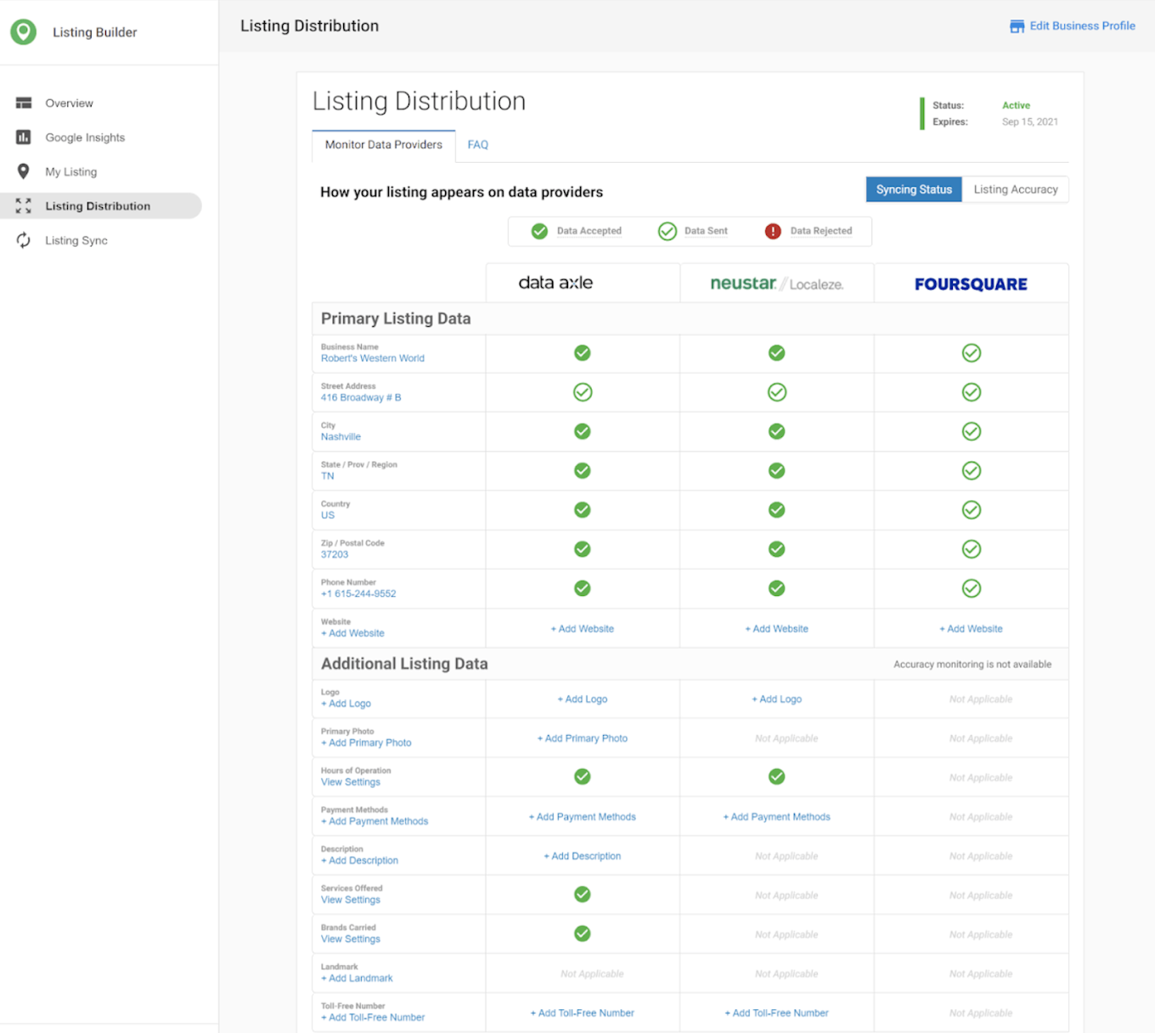Click State status check under data axle

pos(583,470)
